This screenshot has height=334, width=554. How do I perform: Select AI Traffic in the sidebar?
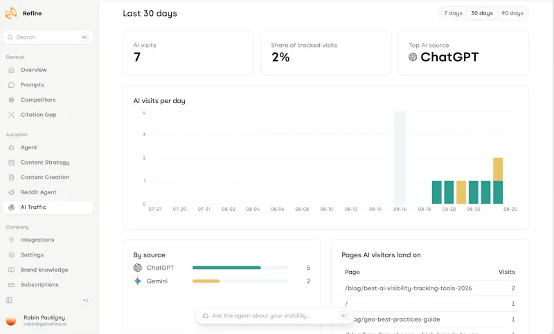(48, 207)
